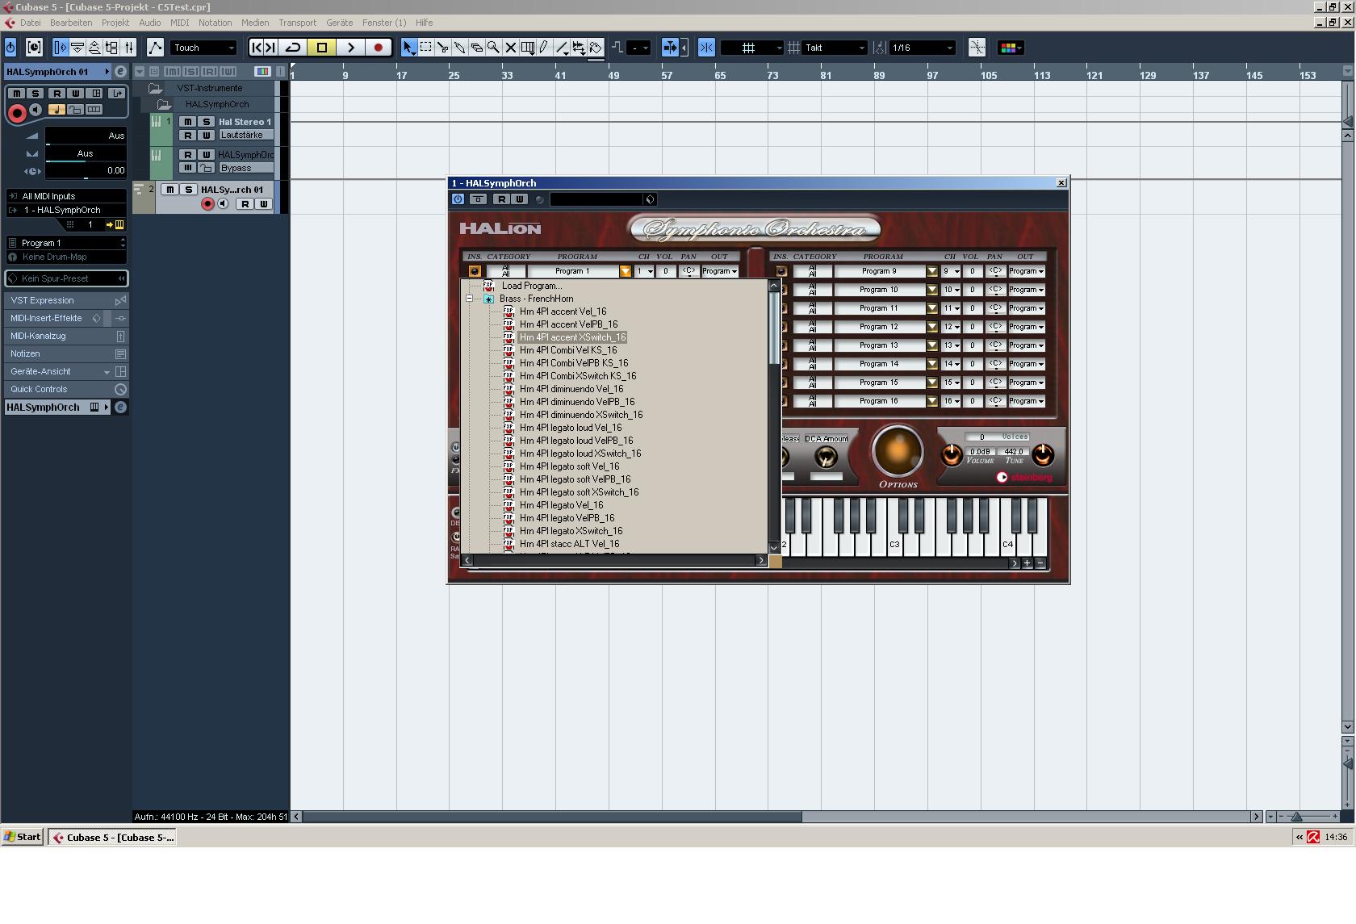
Task: Open the Transport menu
Action: (297, 23)
